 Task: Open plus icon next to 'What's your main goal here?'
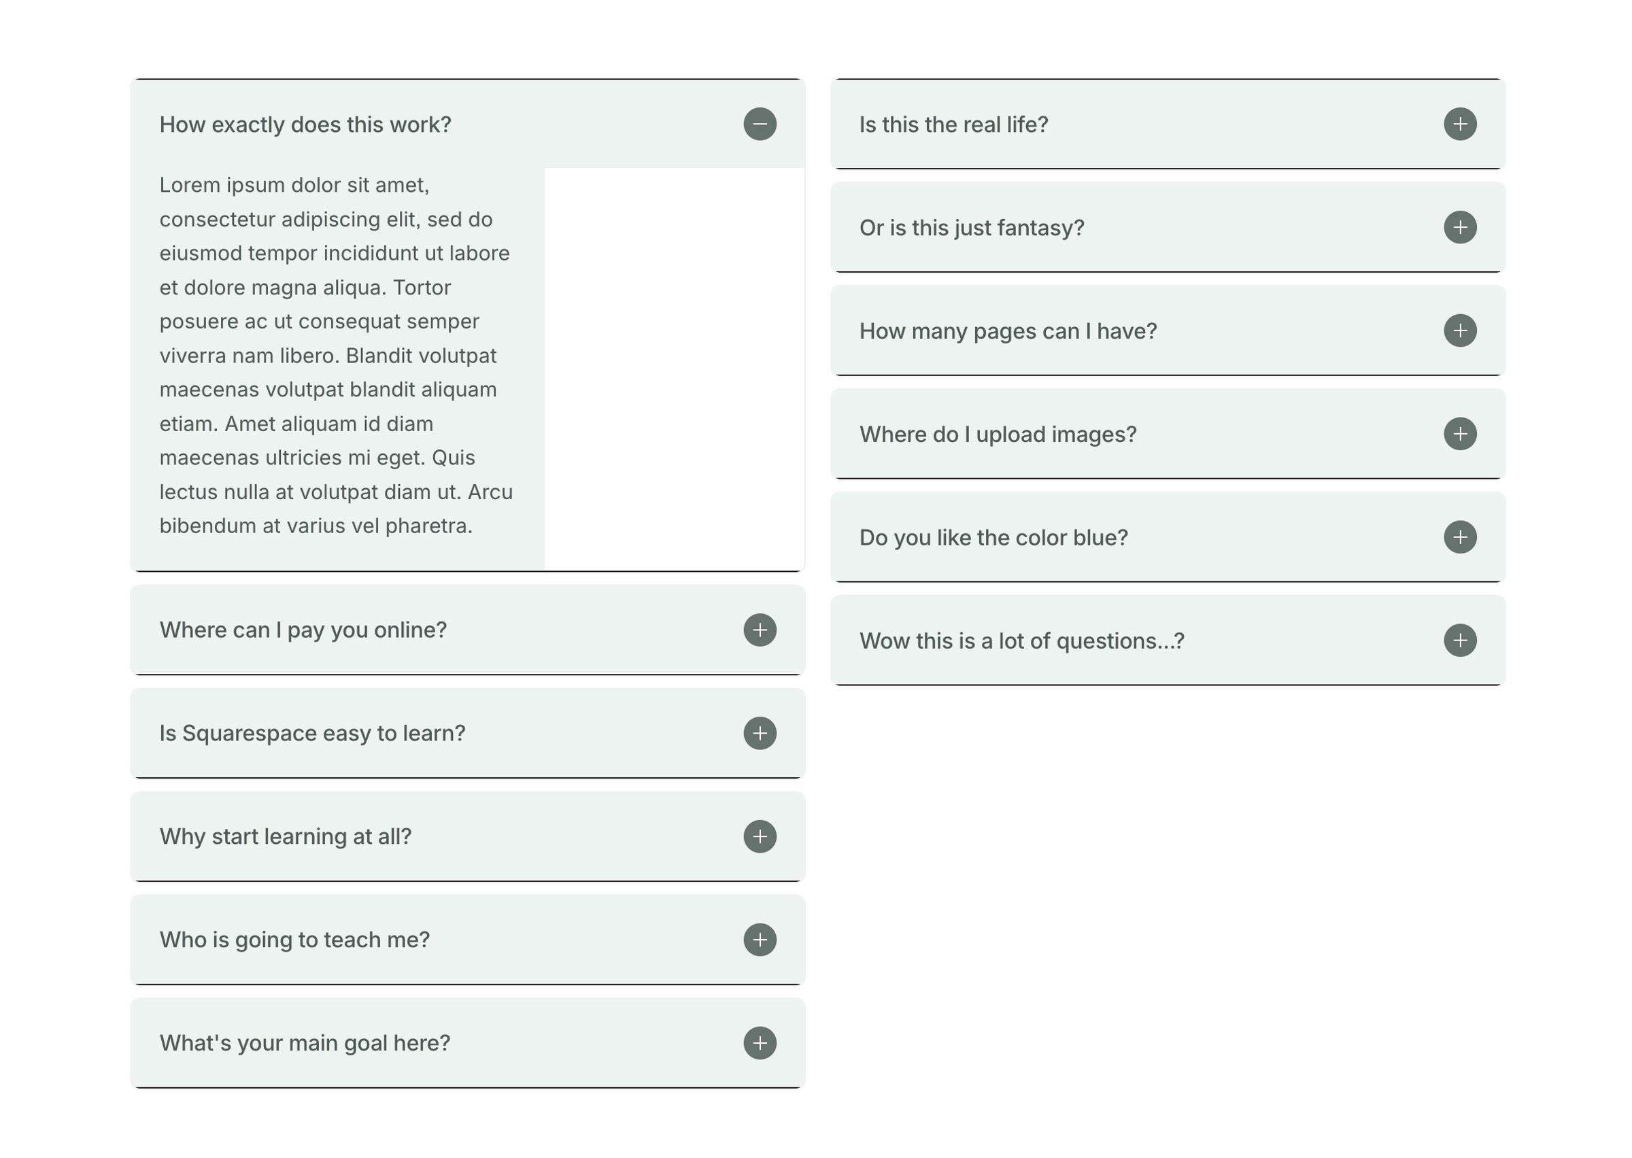[760, 1043]
